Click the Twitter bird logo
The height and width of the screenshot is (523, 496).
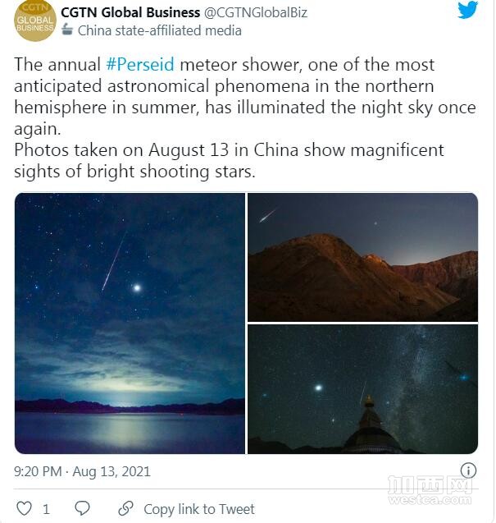point(467,10)
